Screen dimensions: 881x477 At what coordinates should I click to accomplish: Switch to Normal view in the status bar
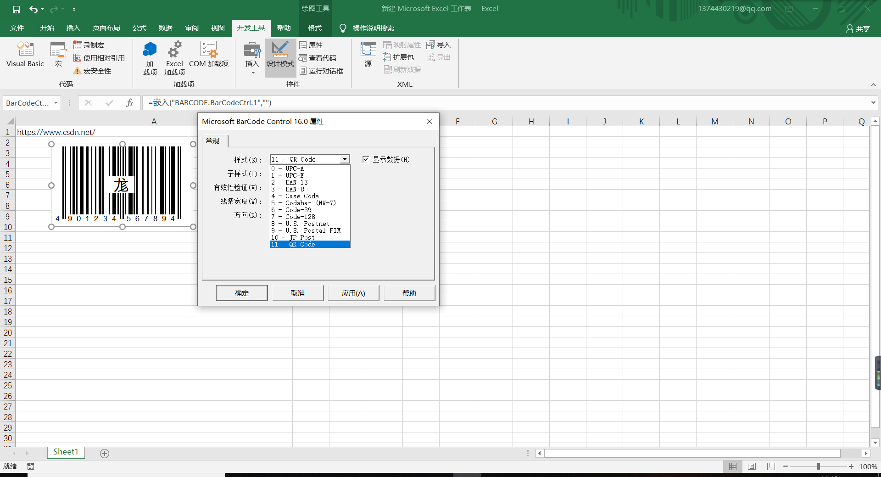coord(732,466)
